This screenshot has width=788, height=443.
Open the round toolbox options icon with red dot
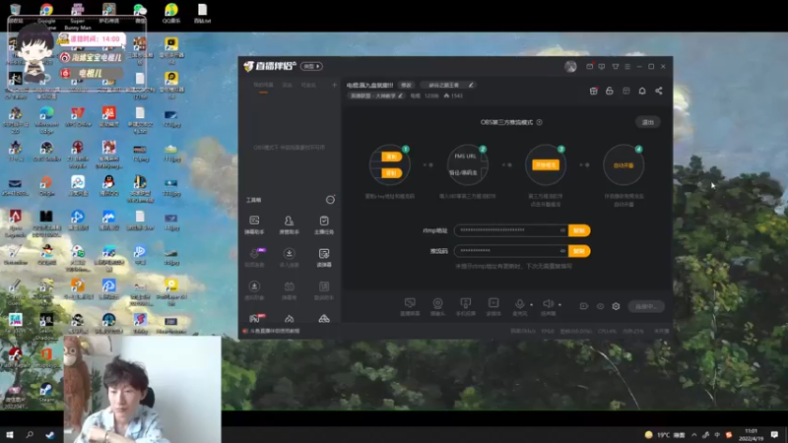(x=330, y=200)
